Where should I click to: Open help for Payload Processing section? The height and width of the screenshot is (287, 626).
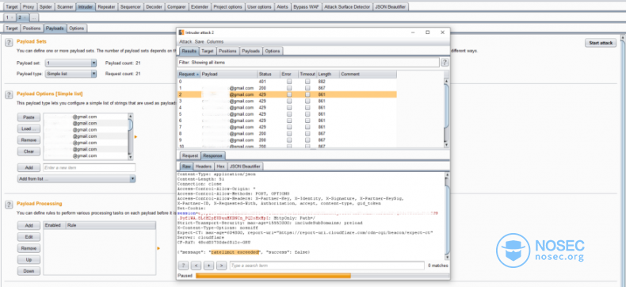tap(9, 205)
